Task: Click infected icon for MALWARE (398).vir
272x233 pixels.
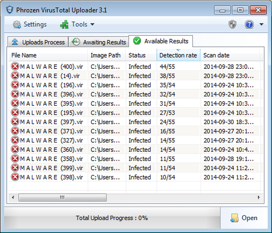Action: pos(15,177)
